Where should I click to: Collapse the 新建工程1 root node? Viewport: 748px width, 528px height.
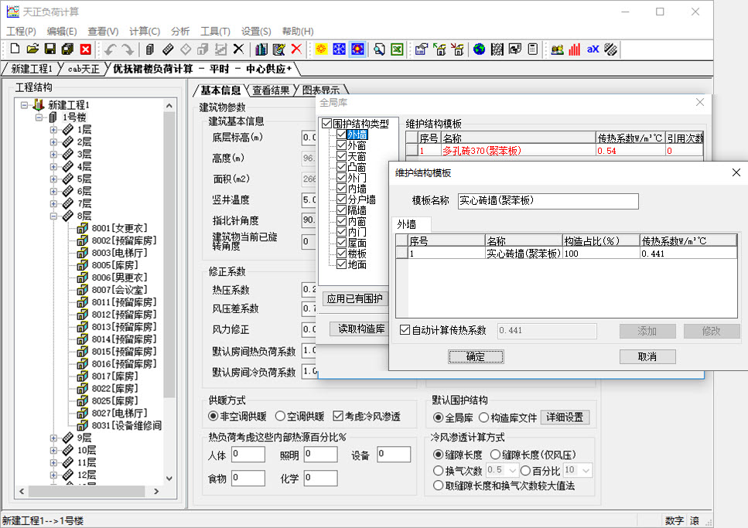point(24,104)
